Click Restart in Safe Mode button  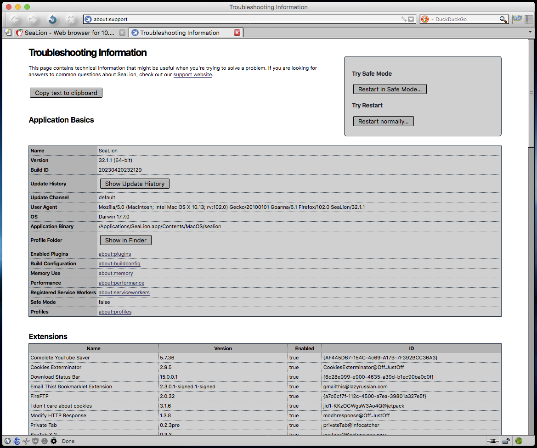pyautogui.click(x=390, y=89)
